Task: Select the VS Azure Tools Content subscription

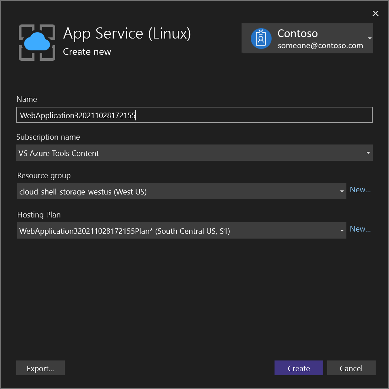Action: tap(185, 153)
